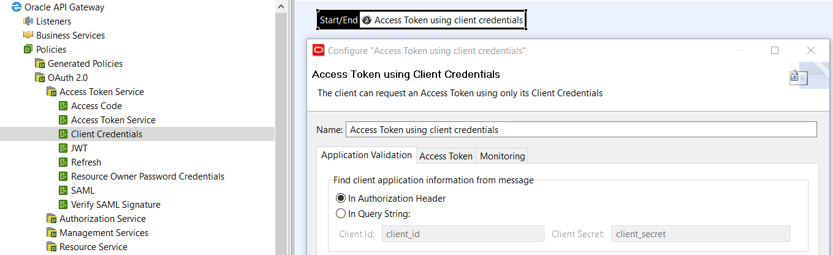833x255 pixels.
Task: Select the In Query String option
Action: 341,214
